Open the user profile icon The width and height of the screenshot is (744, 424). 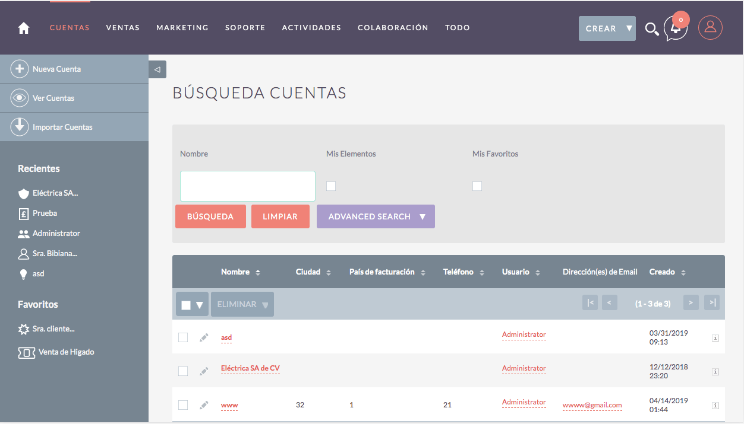tap(710, 28)
